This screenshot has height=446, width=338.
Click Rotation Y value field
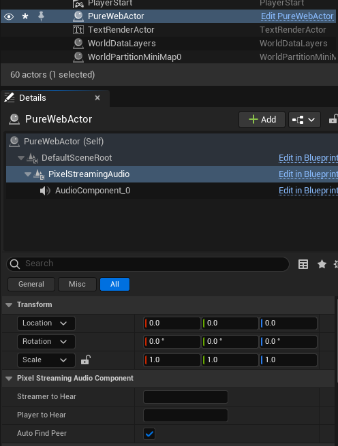pos(230,342)
